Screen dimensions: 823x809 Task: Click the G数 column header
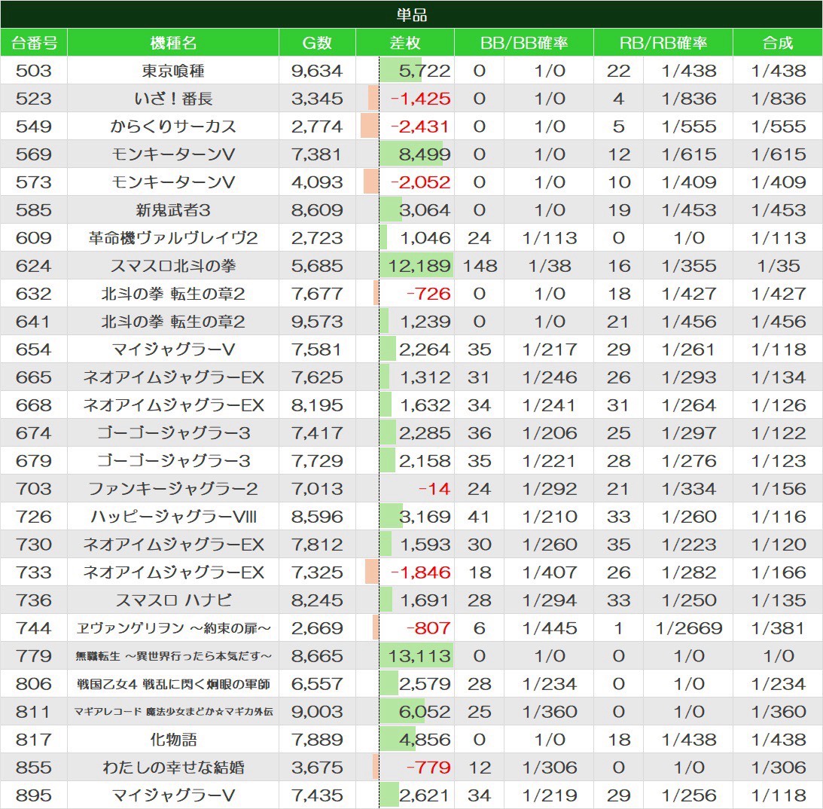click(x=317, y=42)
